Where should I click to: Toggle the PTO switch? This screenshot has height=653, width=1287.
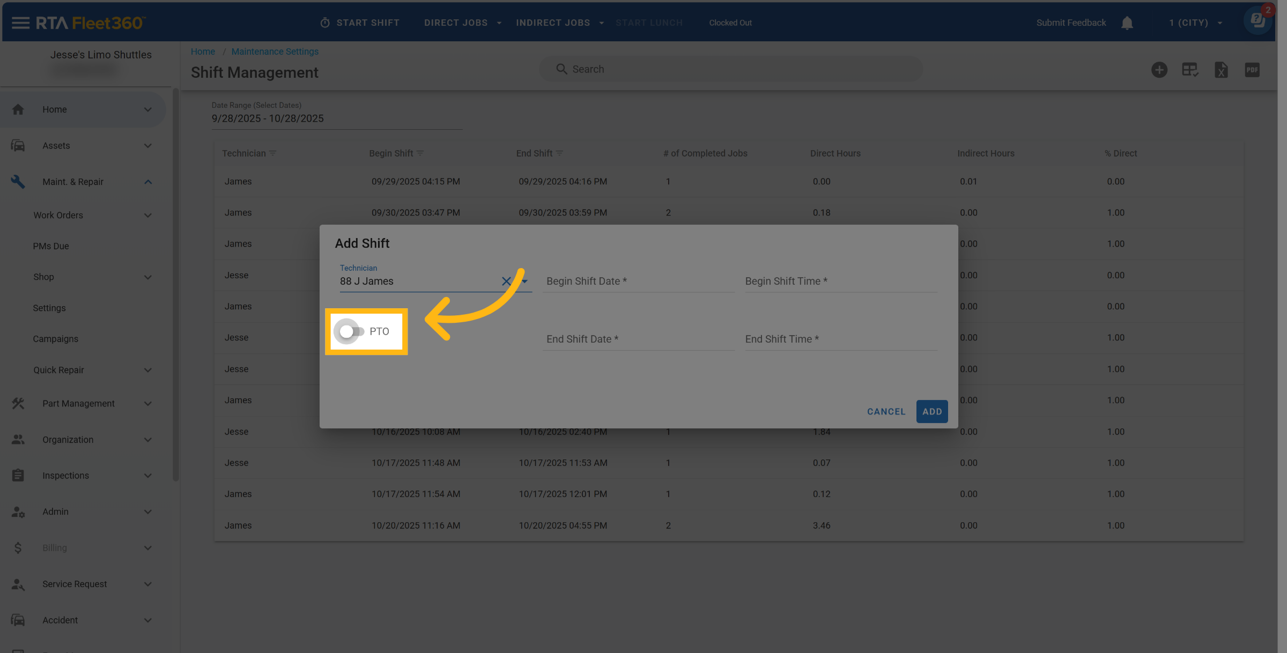point(349,331)
